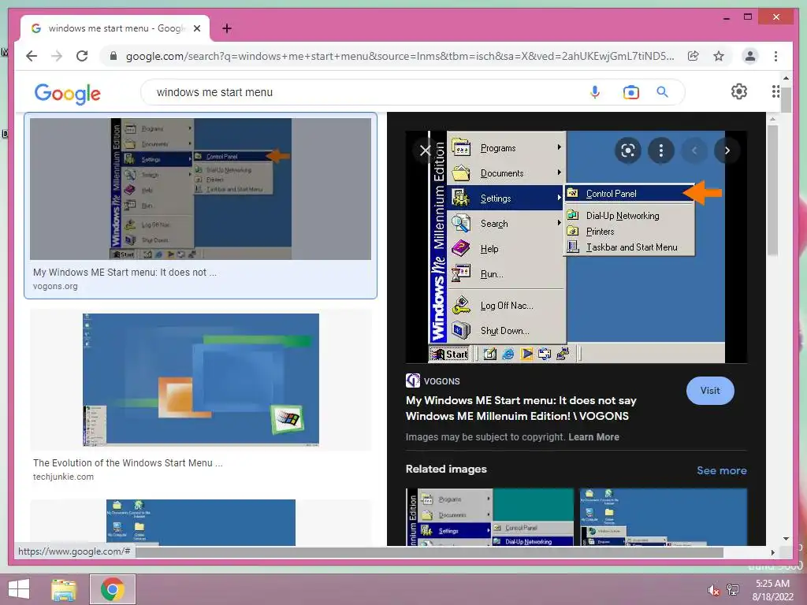
Task: Select the 'windows me start menu' tab
Action: (115, 28)
